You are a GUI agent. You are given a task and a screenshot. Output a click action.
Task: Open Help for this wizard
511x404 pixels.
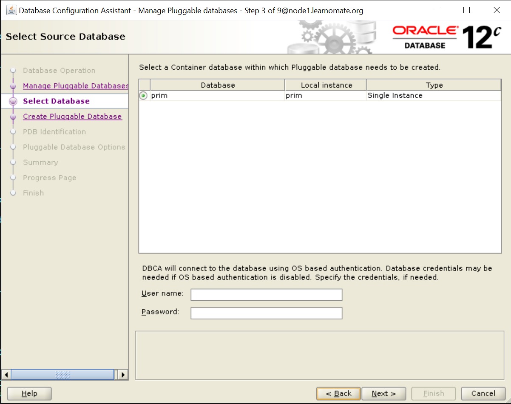29,393
